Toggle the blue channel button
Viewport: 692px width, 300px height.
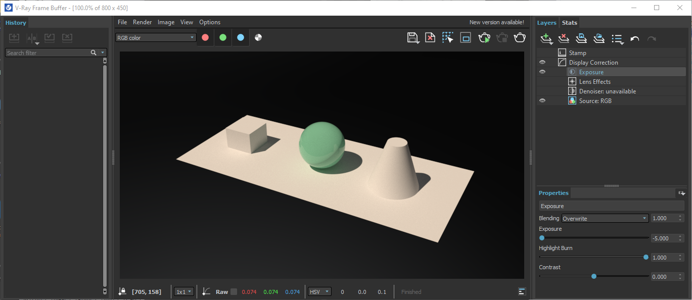(241, 37)
